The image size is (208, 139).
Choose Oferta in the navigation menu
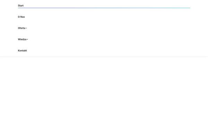(21, 28)
